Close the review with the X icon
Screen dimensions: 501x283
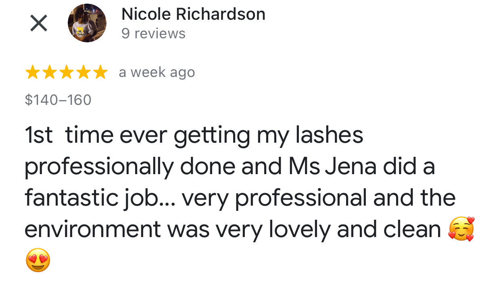39,23
